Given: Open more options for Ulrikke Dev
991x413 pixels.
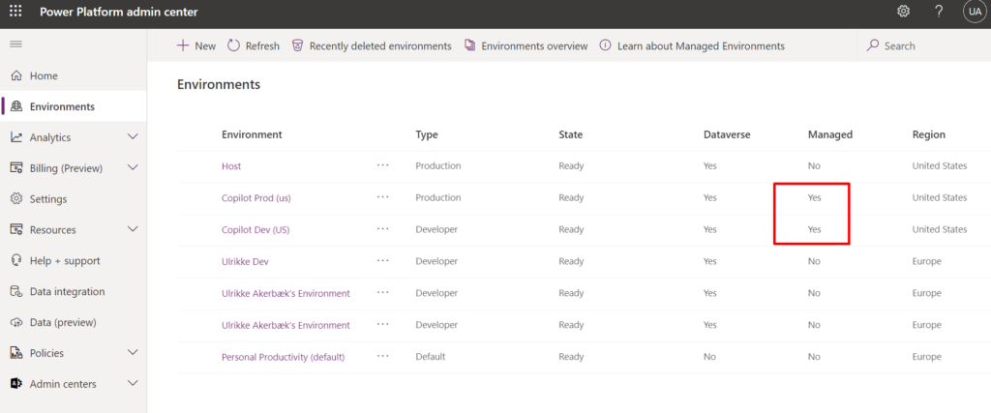Looking at the screenshot, I should click(382, 261).
